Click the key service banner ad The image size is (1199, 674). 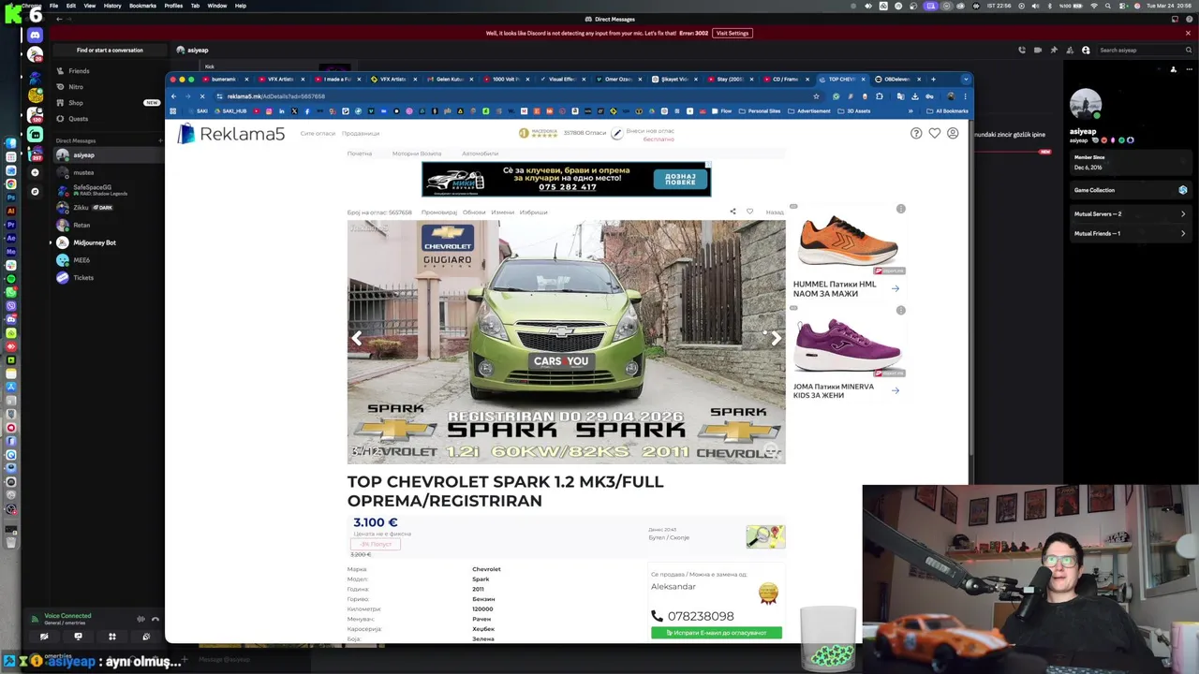point(566,179)
